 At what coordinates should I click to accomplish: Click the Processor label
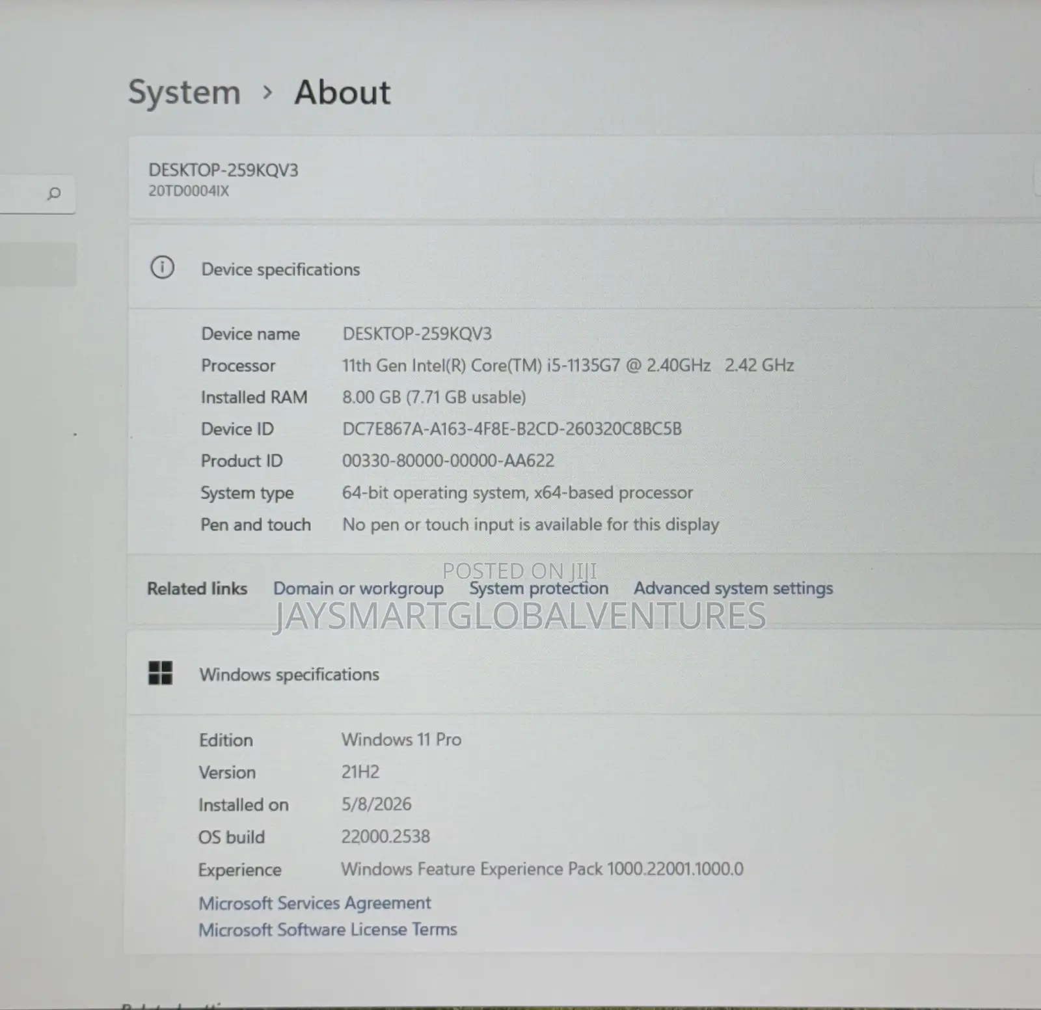point(238,366)
